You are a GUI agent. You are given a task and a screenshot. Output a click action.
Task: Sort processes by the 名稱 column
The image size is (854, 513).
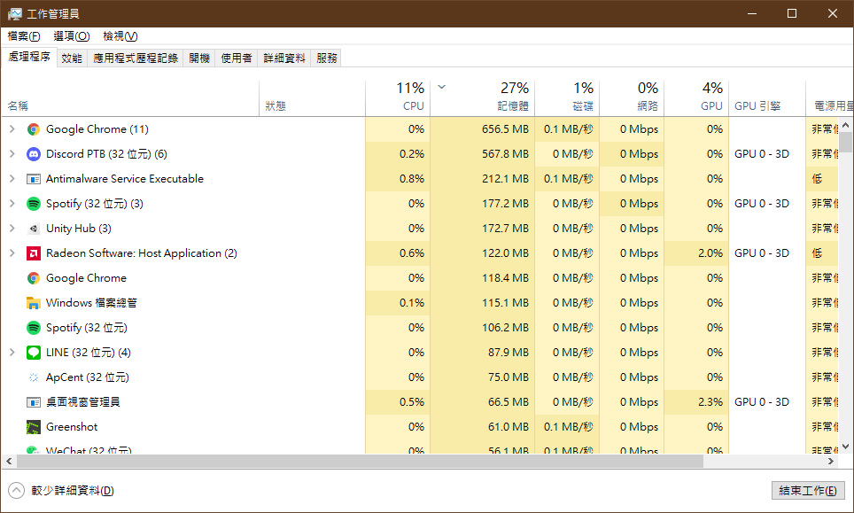click(131, 98)
